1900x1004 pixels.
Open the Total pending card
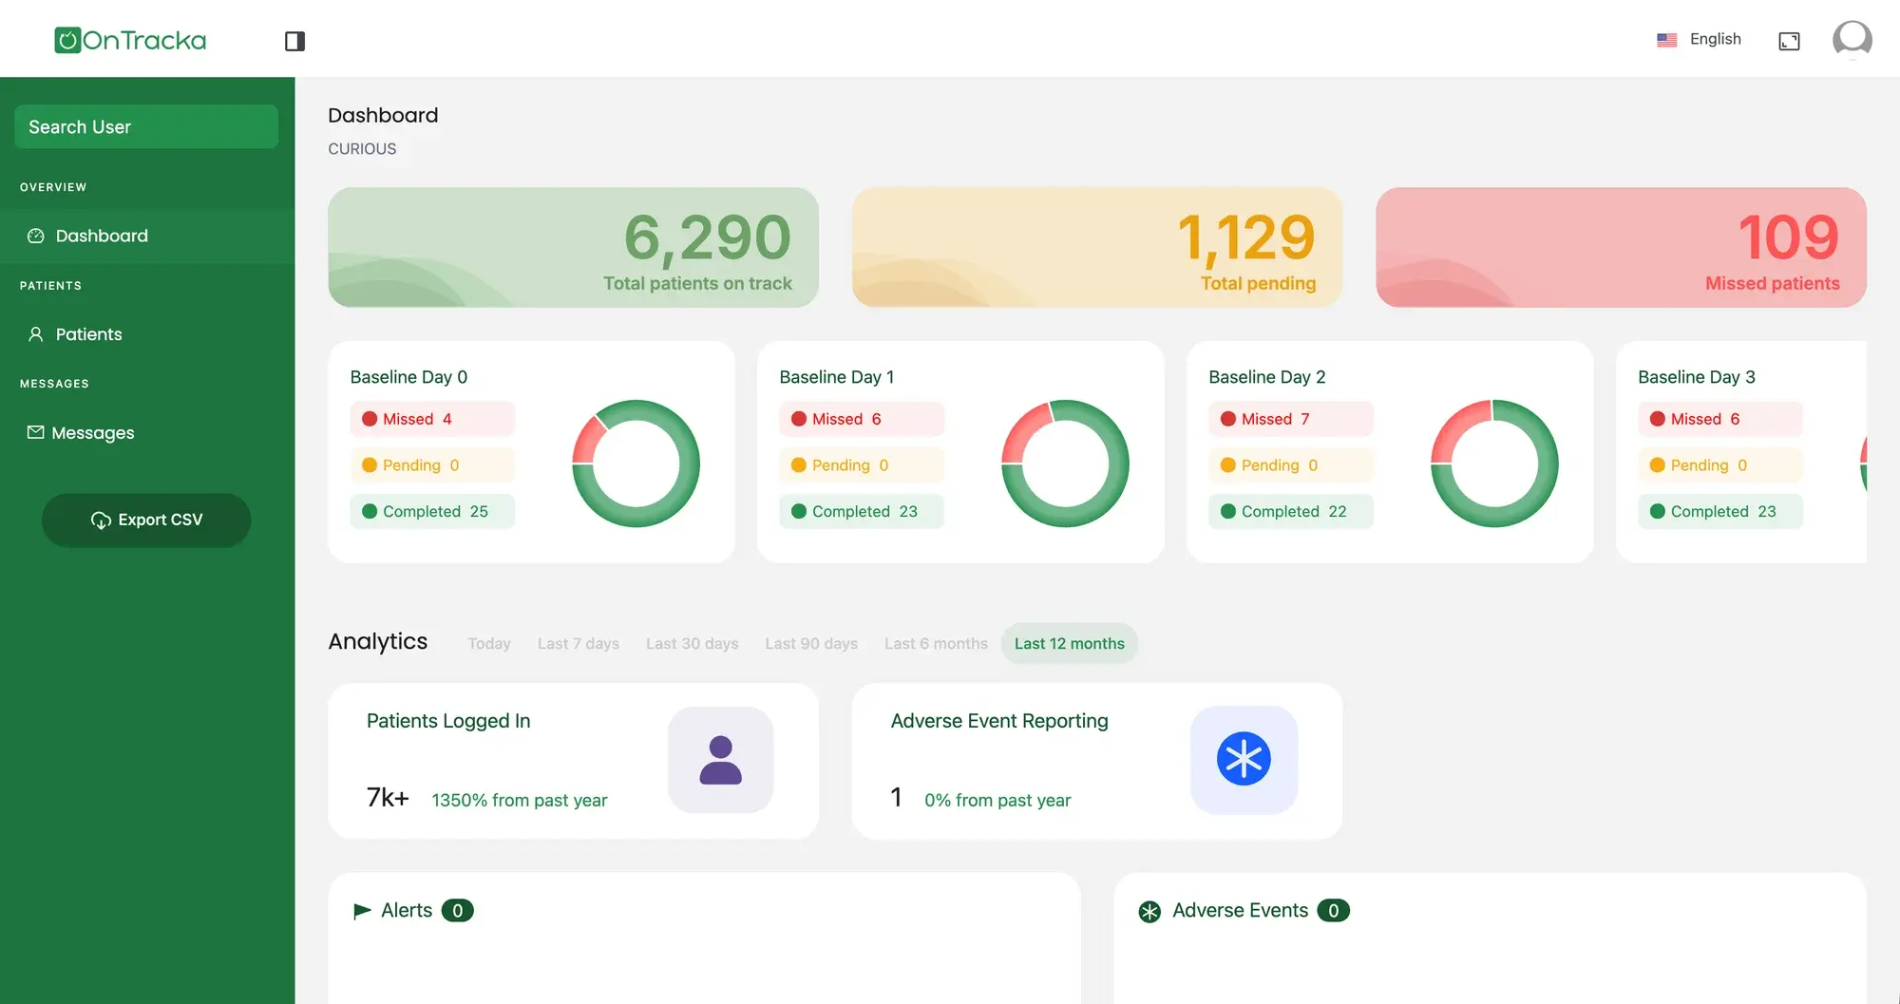click(x=1097, y=247)
